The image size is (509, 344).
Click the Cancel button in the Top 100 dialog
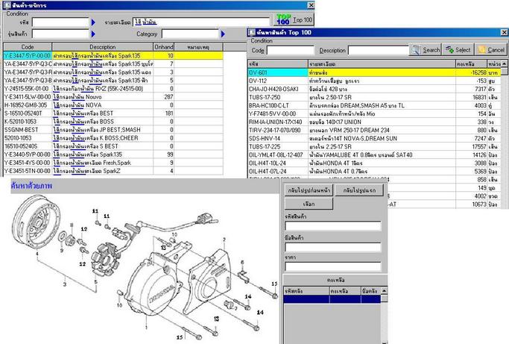(491, 50)
